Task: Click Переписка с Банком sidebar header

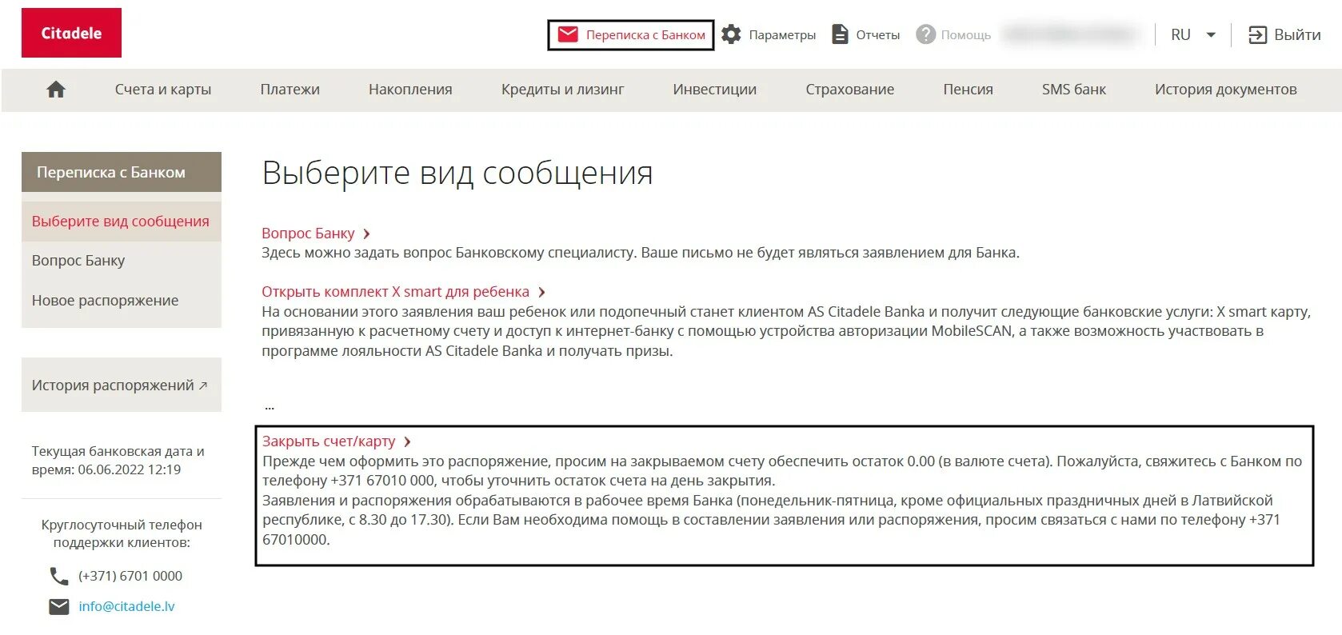Action: click(x=121, y=172)
